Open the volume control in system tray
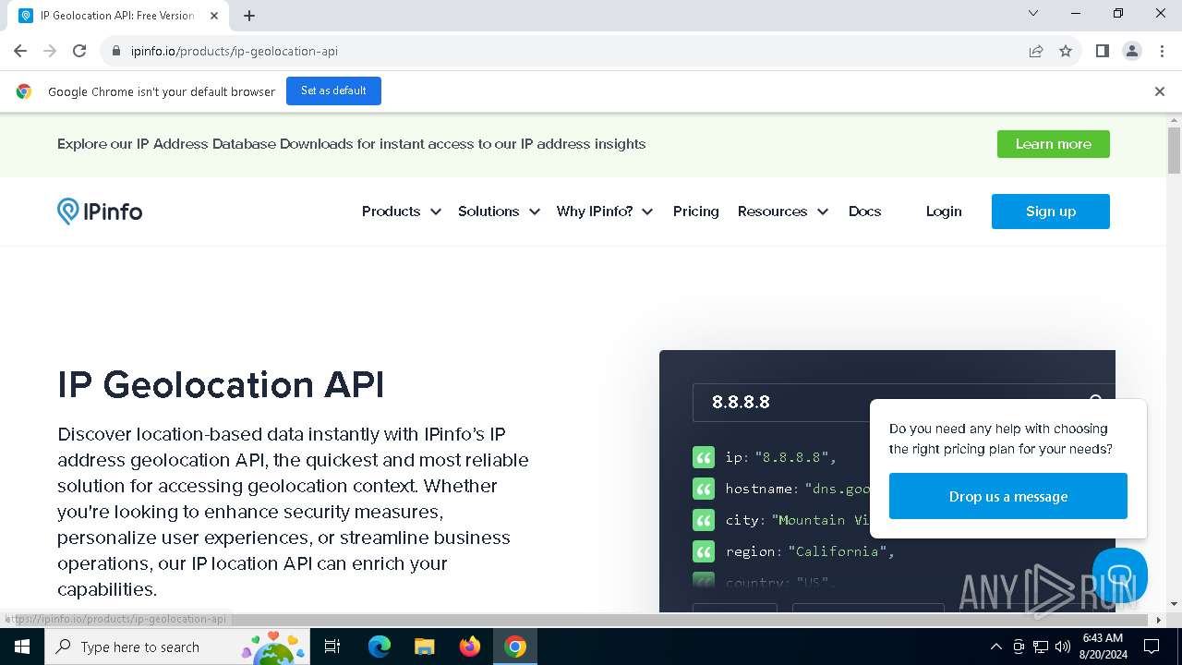The height and width of the screenshot is (665, 1182). pyautogui.click(x=1062, y=647)
